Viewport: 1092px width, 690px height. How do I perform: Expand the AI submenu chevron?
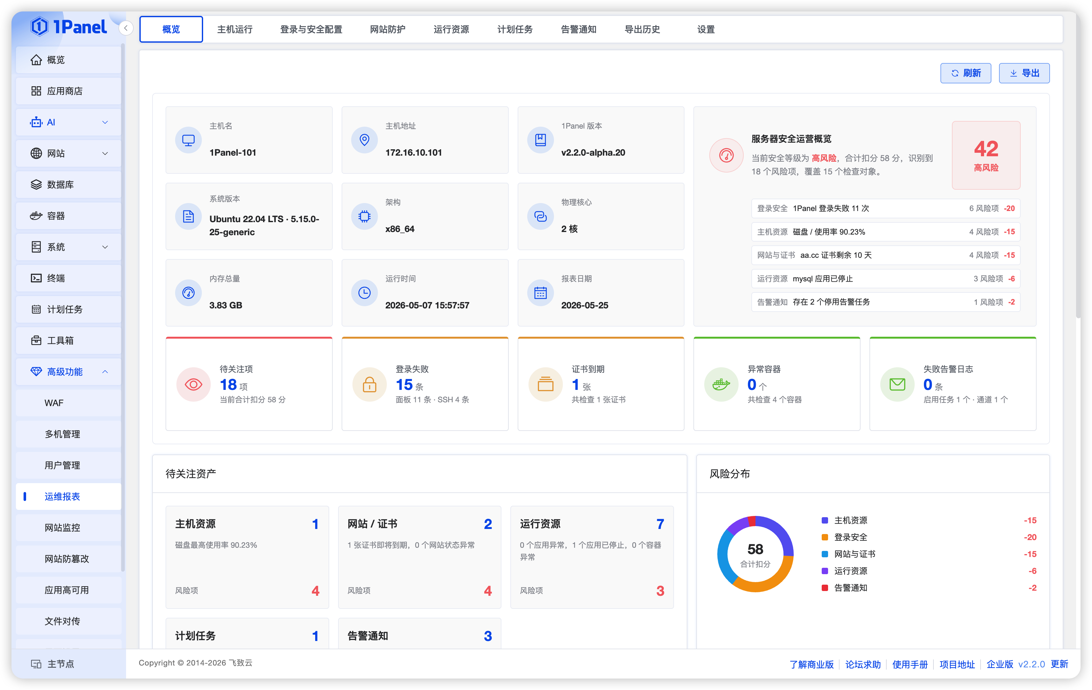105,123
